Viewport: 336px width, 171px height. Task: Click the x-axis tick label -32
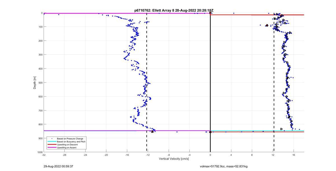tap(44, 155)
